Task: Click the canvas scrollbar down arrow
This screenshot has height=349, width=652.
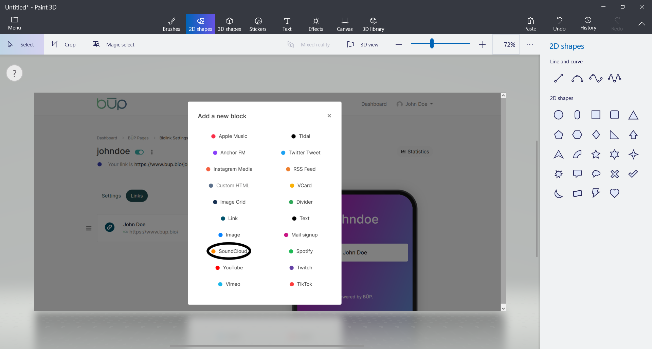Action: pos(504,308)
